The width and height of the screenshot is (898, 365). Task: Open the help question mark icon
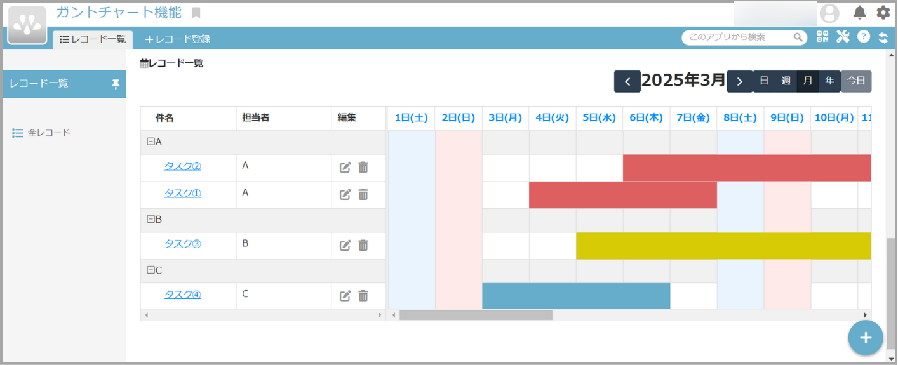tap(863, 37)
